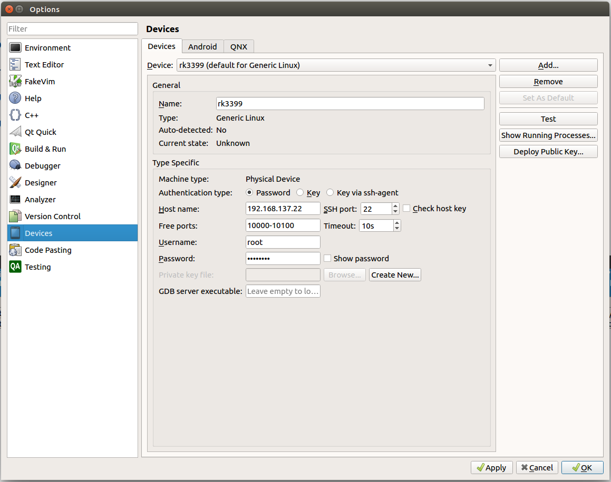The width and height of the screenshot is (611, 482).
Task: Switch to the QNX tab
Action: tap(239, 46)
